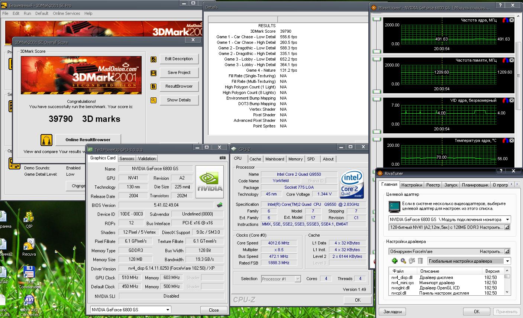Click the magnet icon on core frequency graph
523x318 pixels.
505,20
